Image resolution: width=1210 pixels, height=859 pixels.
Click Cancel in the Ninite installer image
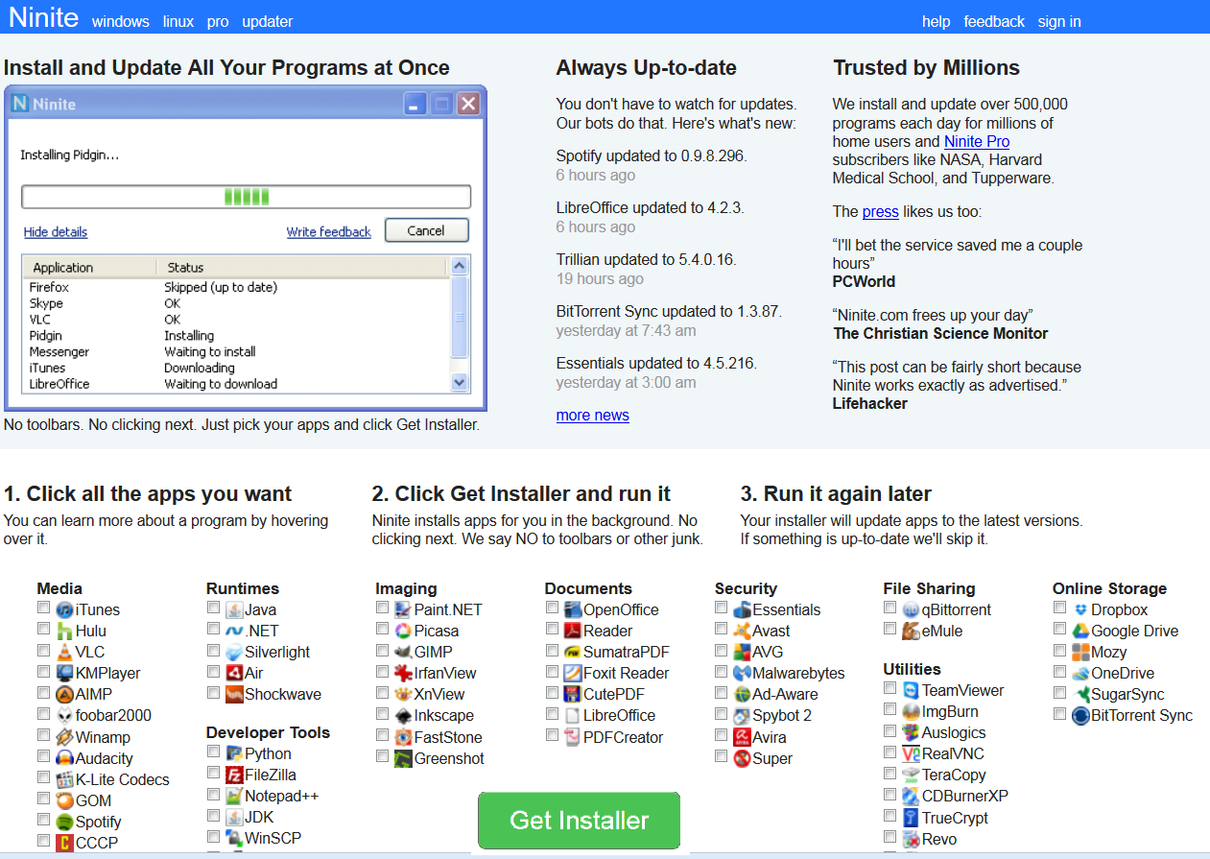[426, 230]
